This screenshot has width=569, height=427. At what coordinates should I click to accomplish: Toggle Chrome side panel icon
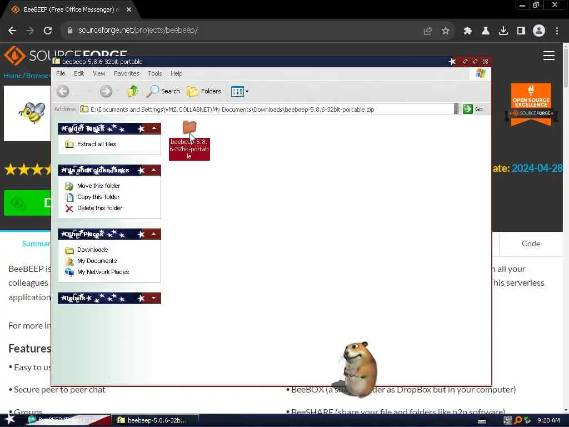[x=521, y=31]
